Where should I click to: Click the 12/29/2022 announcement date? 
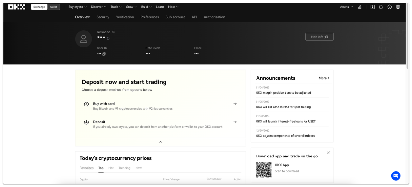(x=263, y=130)
